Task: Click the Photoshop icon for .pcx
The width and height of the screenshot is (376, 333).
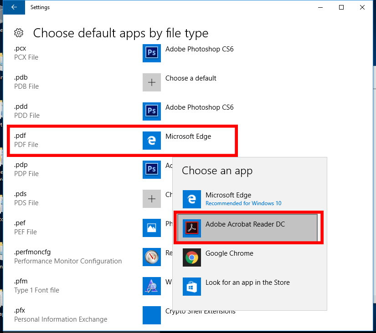Action: pos(152,53)
